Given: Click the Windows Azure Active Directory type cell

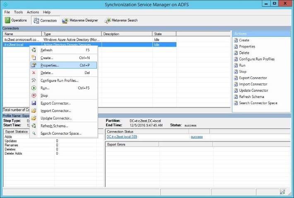Looking at the screenshot, I should (x=72, y=40).
